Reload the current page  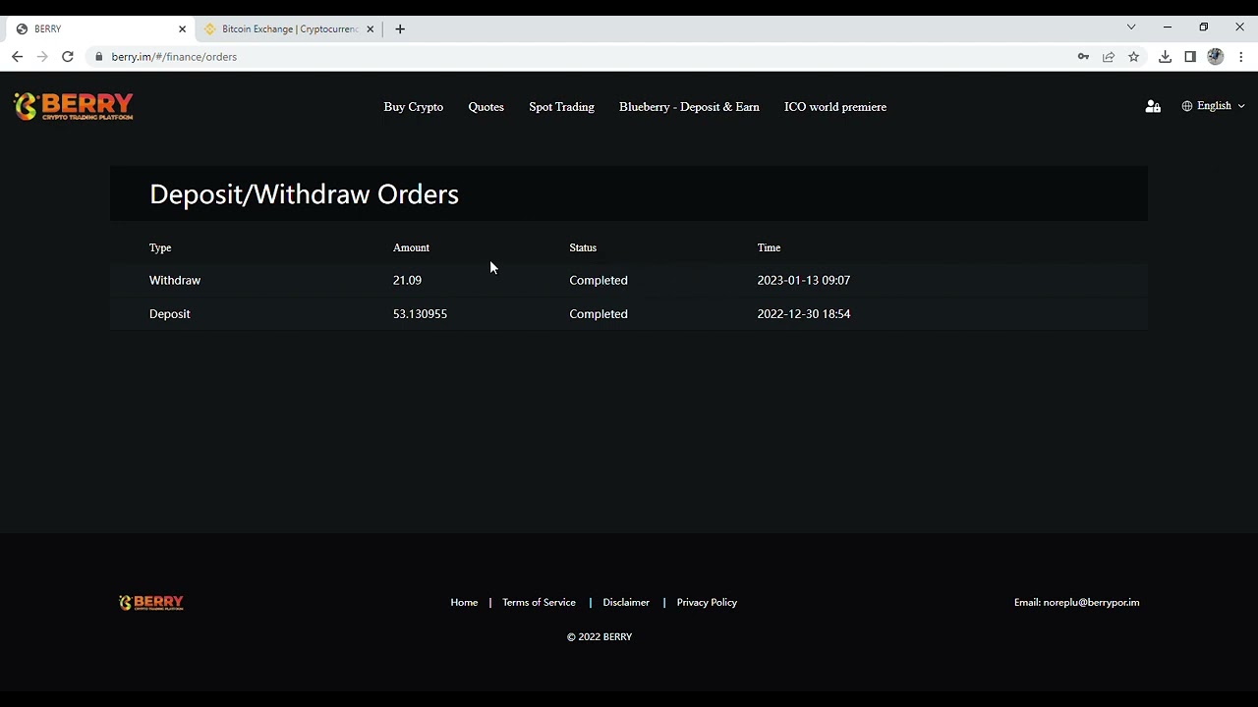[68, 57]
